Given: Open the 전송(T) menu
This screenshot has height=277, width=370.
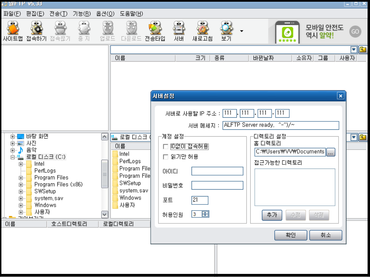Looking at the screenshot, I should 58,14.
